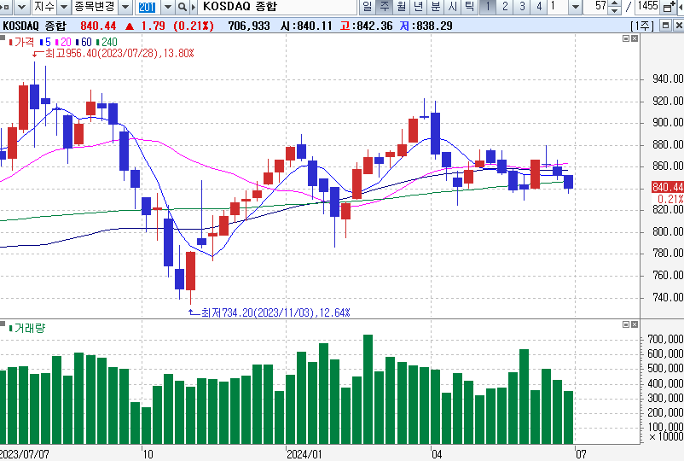Toggle preset interval button 2
This screenshot has width=684, height=461.
coord(505,7)
